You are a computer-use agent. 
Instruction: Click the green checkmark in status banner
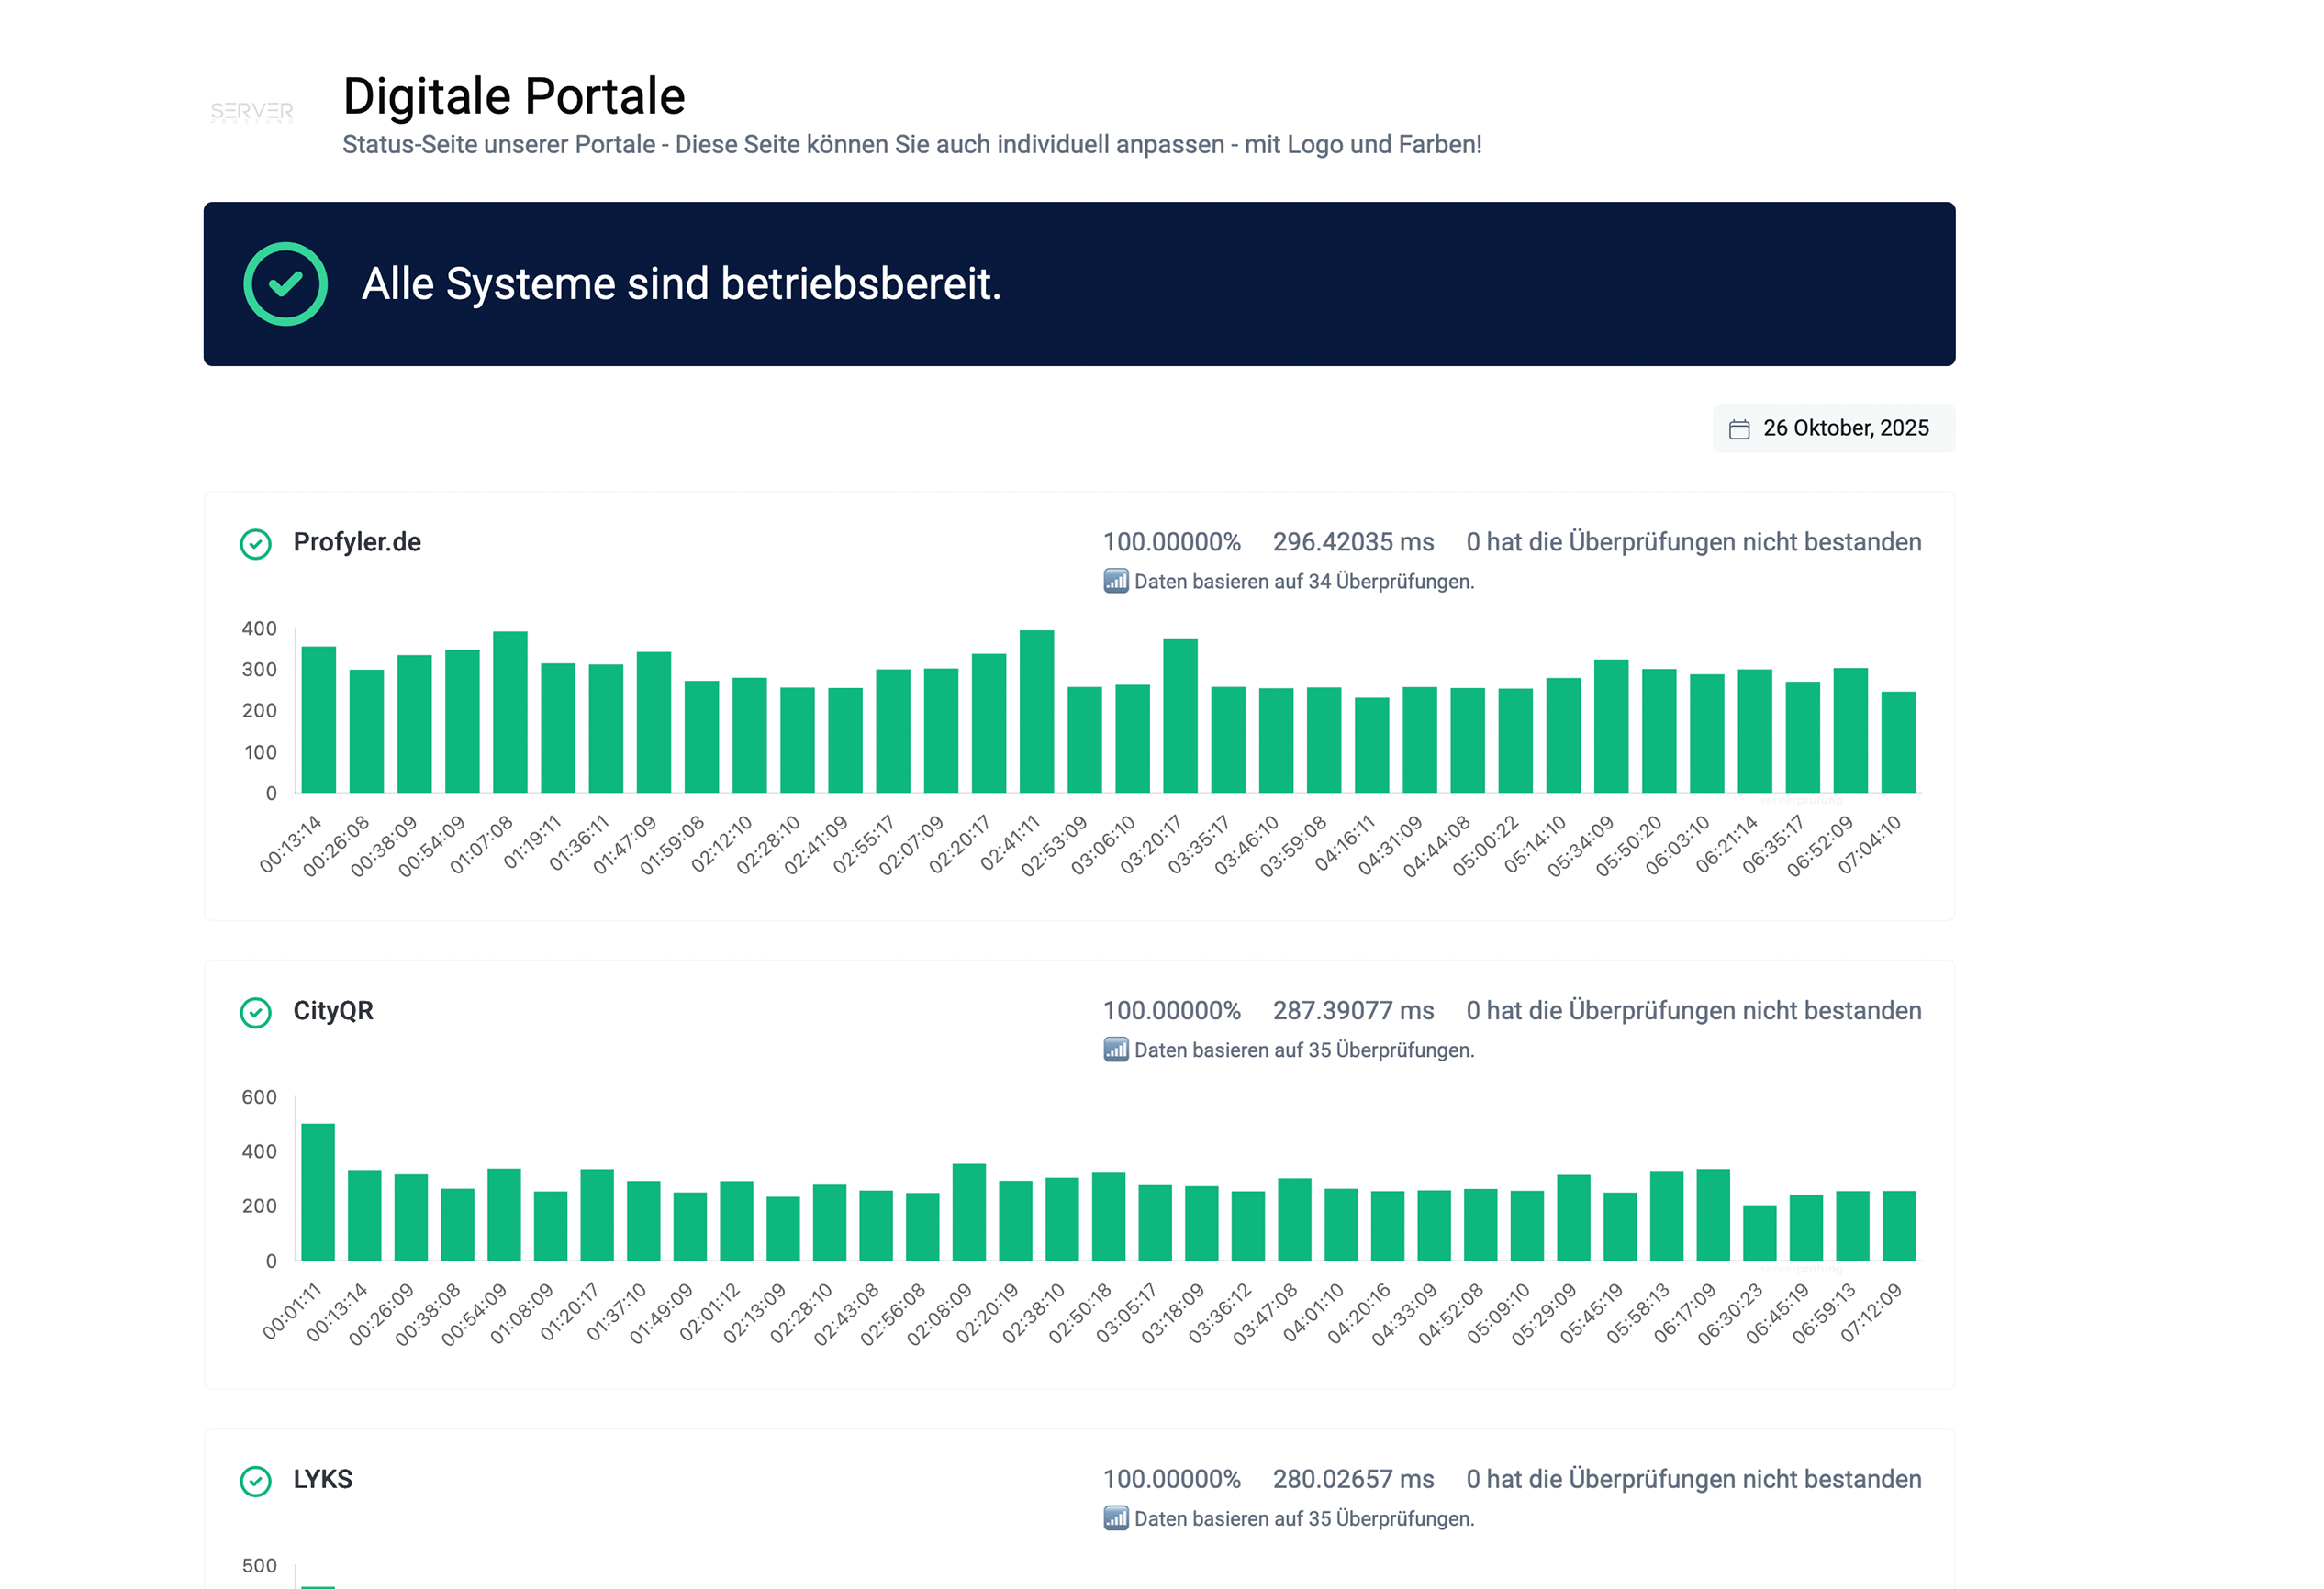[x=285, y=283]
